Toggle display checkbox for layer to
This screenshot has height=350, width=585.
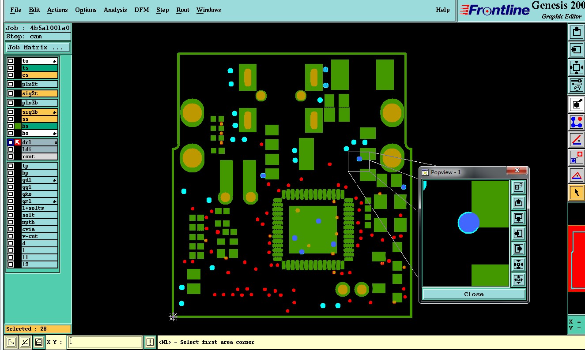point(11,61)
